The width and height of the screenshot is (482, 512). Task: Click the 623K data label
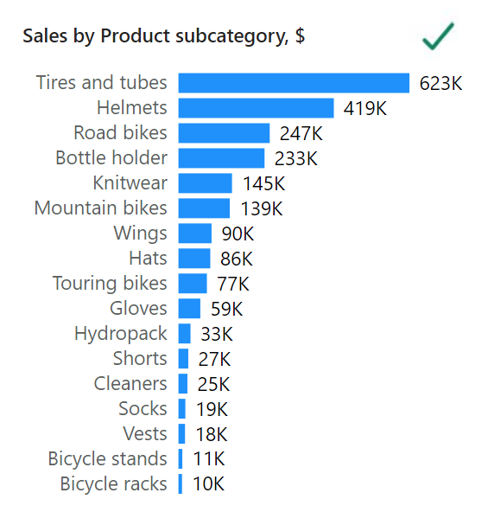[441, 84]
